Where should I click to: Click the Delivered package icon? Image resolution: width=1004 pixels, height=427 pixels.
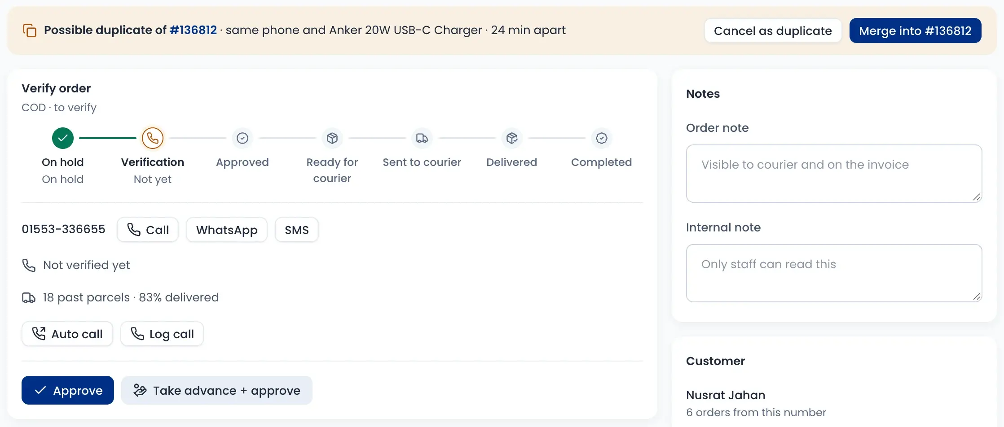[x=512, y=138]
